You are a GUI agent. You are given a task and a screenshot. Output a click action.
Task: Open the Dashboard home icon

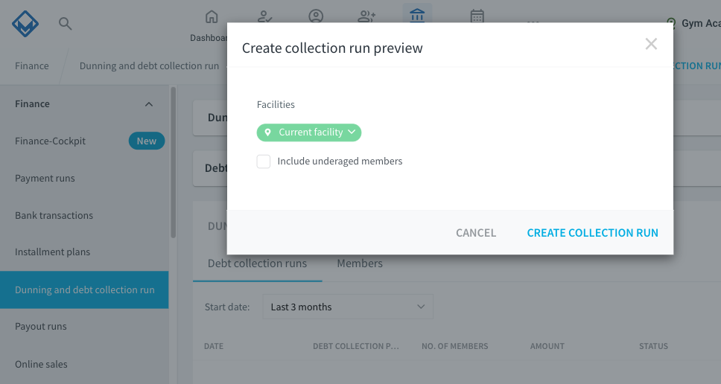click(x=212, y=16)
